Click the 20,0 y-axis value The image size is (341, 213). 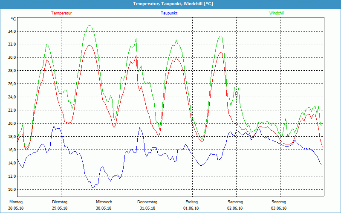click(x=12, y=124)
